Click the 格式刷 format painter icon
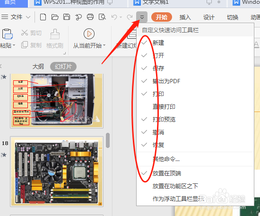The image size is (260, 216). coord(55,34)
